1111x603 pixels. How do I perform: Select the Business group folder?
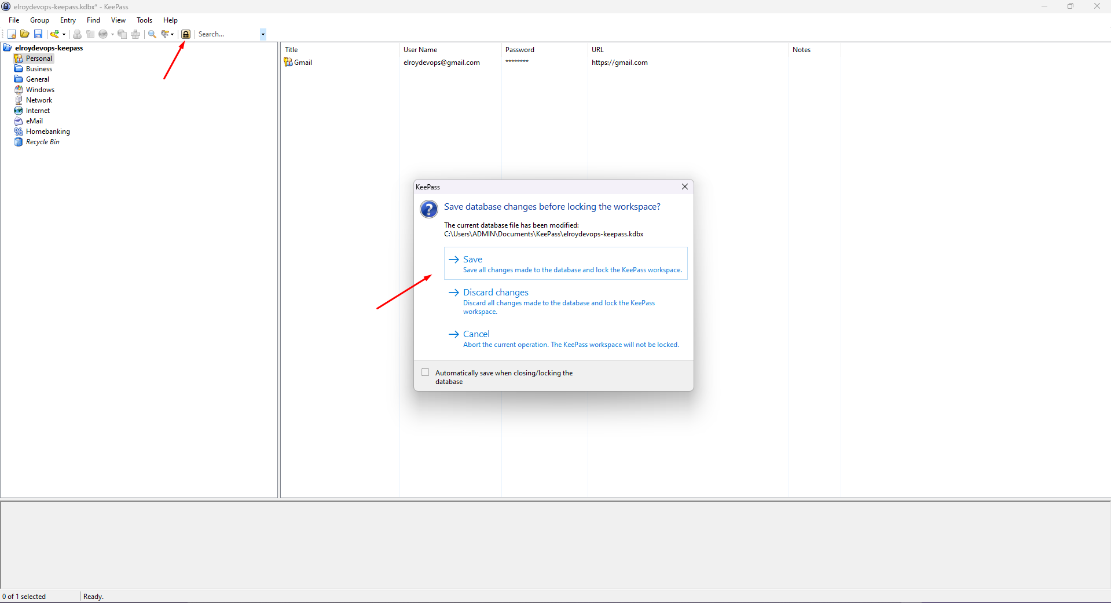point(39,69)
